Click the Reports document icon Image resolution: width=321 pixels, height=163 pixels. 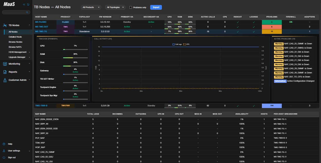coord(5,72)
